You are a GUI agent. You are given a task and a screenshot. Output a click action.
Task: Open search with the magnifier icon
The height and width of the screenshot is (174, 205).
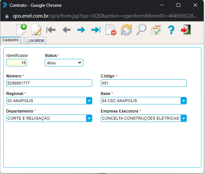(x=141, y=30)
